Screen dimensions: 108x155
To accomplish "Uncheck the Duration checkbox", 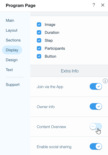I will (x=39, y=32).
